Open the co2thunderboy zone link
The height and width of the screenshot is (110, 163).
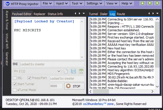coord(98,104)
